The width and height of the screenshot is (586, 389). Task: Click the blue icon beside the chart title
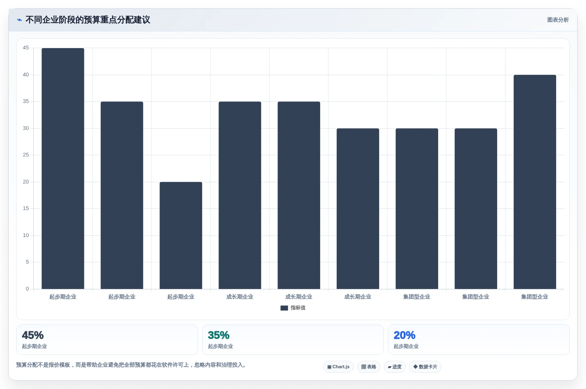pyautogui.click(x=20, y=20)
